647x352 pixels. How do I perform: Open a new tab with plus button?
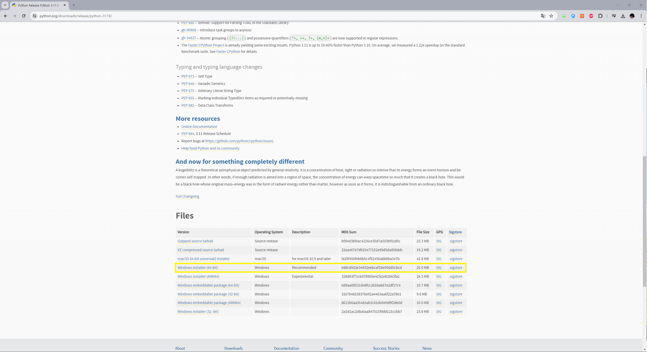point(74,5)
